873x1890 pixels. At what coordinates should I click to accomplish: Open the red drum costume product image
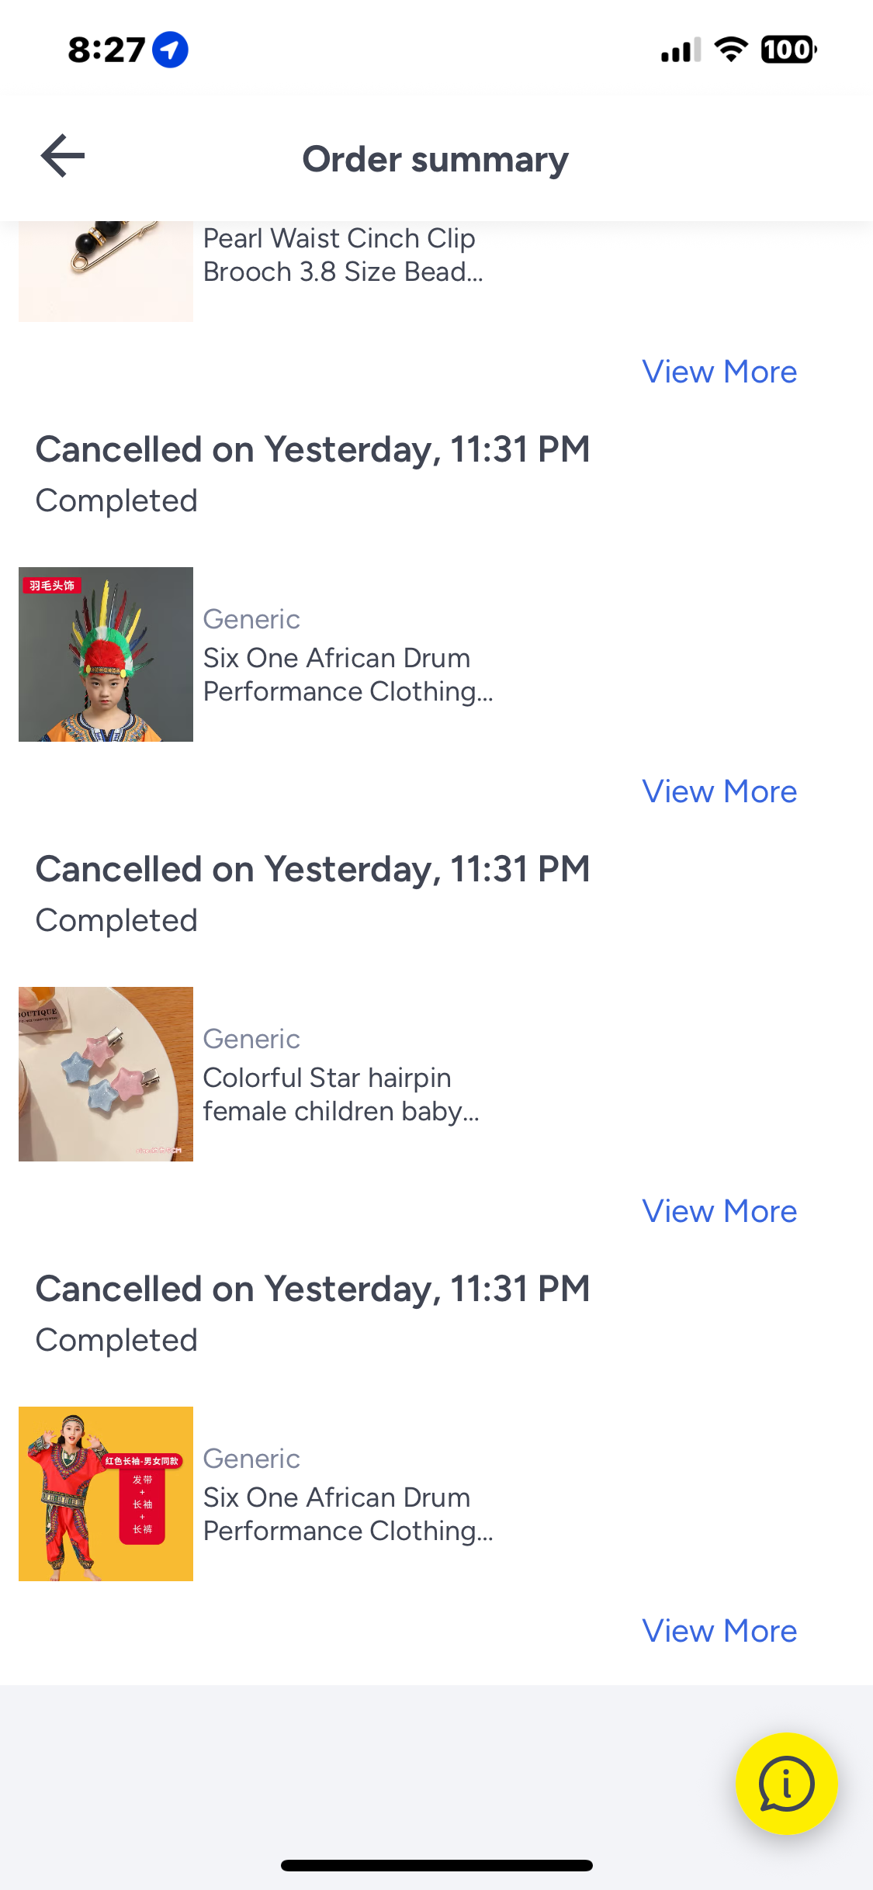[106, 1494]
